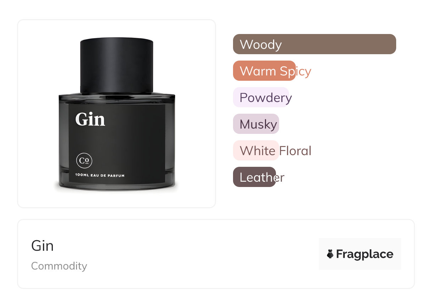Choose the Powdery accord bar

pos(261,97)
